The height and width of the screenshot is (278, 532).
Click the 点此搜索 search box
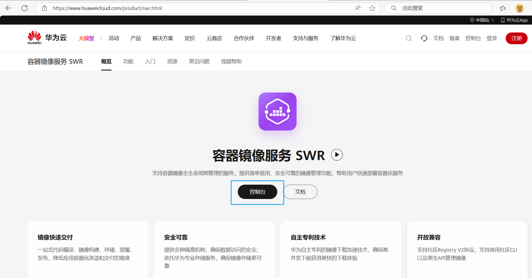[438, 8]
